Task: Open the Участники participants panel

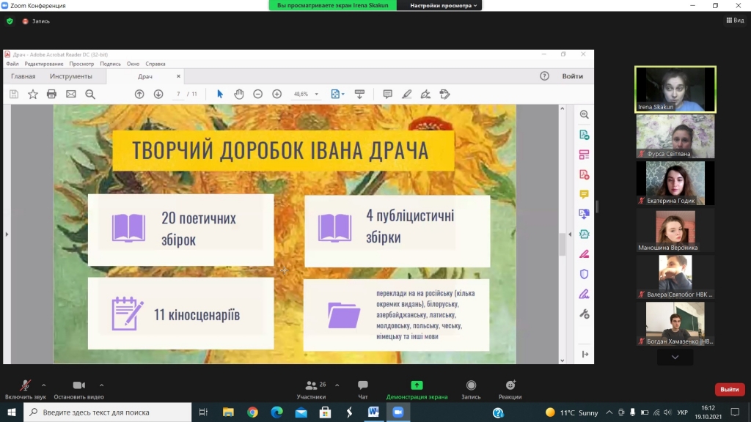Action: [x=311, y=390]
